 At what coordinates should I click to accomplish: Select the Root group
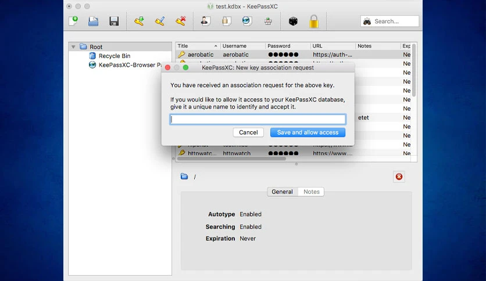pos(96,46)
